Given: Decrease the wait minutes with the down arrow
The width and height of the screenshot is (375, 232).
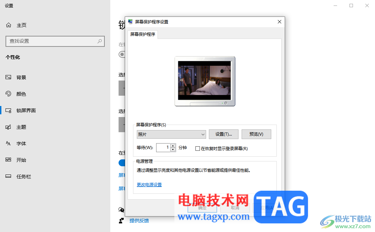Looking at the screenshot, I should [x=173, y=150].
